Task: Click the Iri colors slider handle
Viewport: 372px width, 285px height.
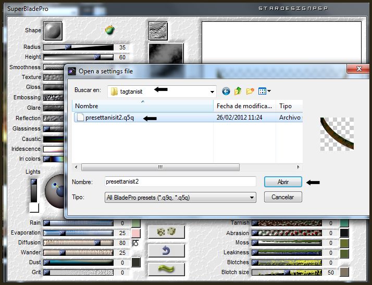Action: (x=47, y=159)
